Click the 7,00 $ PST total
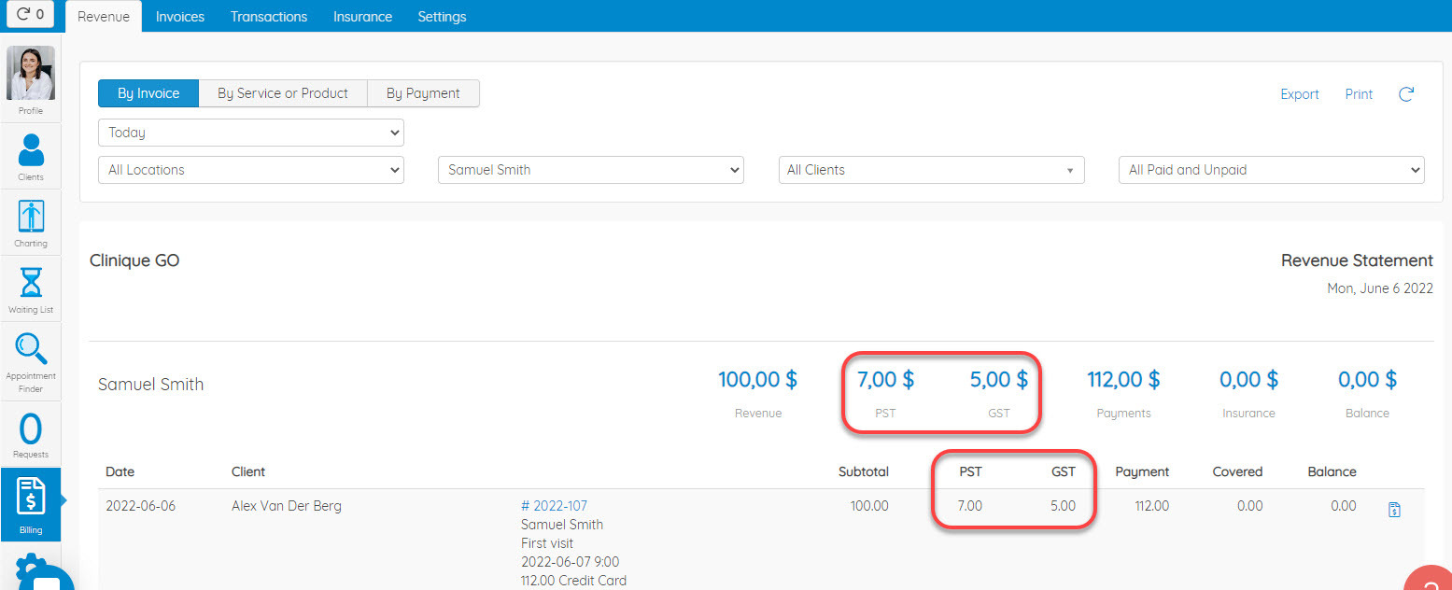The width and height of the screenshot is (1452, 590). tap(885, 379)
